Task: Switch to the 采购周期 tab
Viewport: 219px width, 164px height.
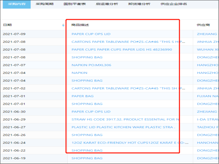Action: pos(45,4)
